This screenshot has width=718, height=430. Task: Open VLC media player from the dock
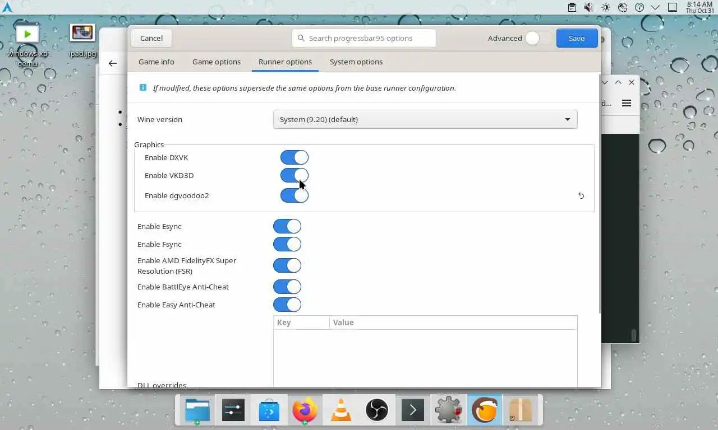(x=341, y=410)
